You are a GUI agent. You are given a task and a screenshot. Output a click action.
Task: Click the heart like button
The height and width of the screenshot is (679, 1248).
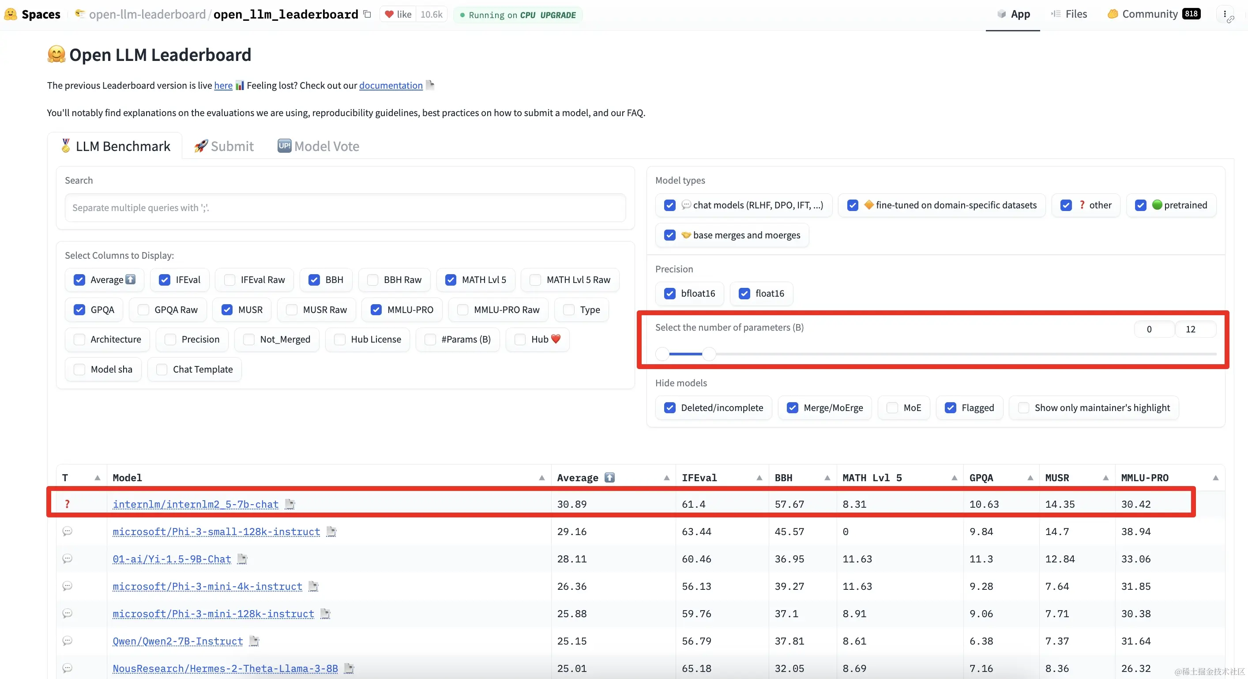[x=398, y=14]
